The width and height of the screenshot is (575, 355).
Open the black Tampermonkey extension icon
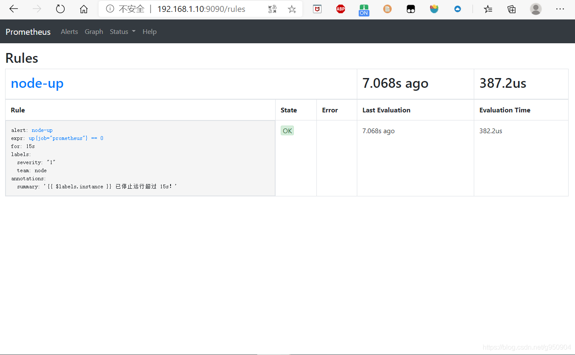(x=410, y=9)
